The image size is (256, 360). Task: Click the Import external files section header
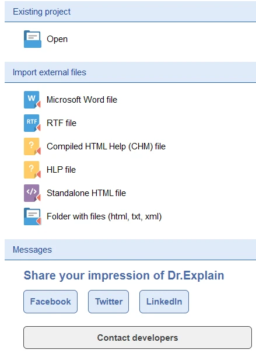[130, 72]
